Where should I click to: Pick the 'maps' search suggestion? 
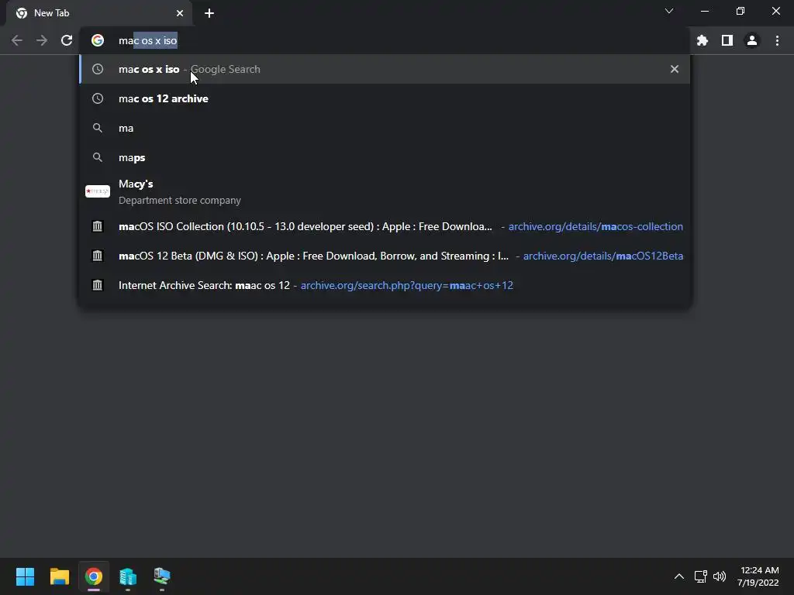(385, 156)
